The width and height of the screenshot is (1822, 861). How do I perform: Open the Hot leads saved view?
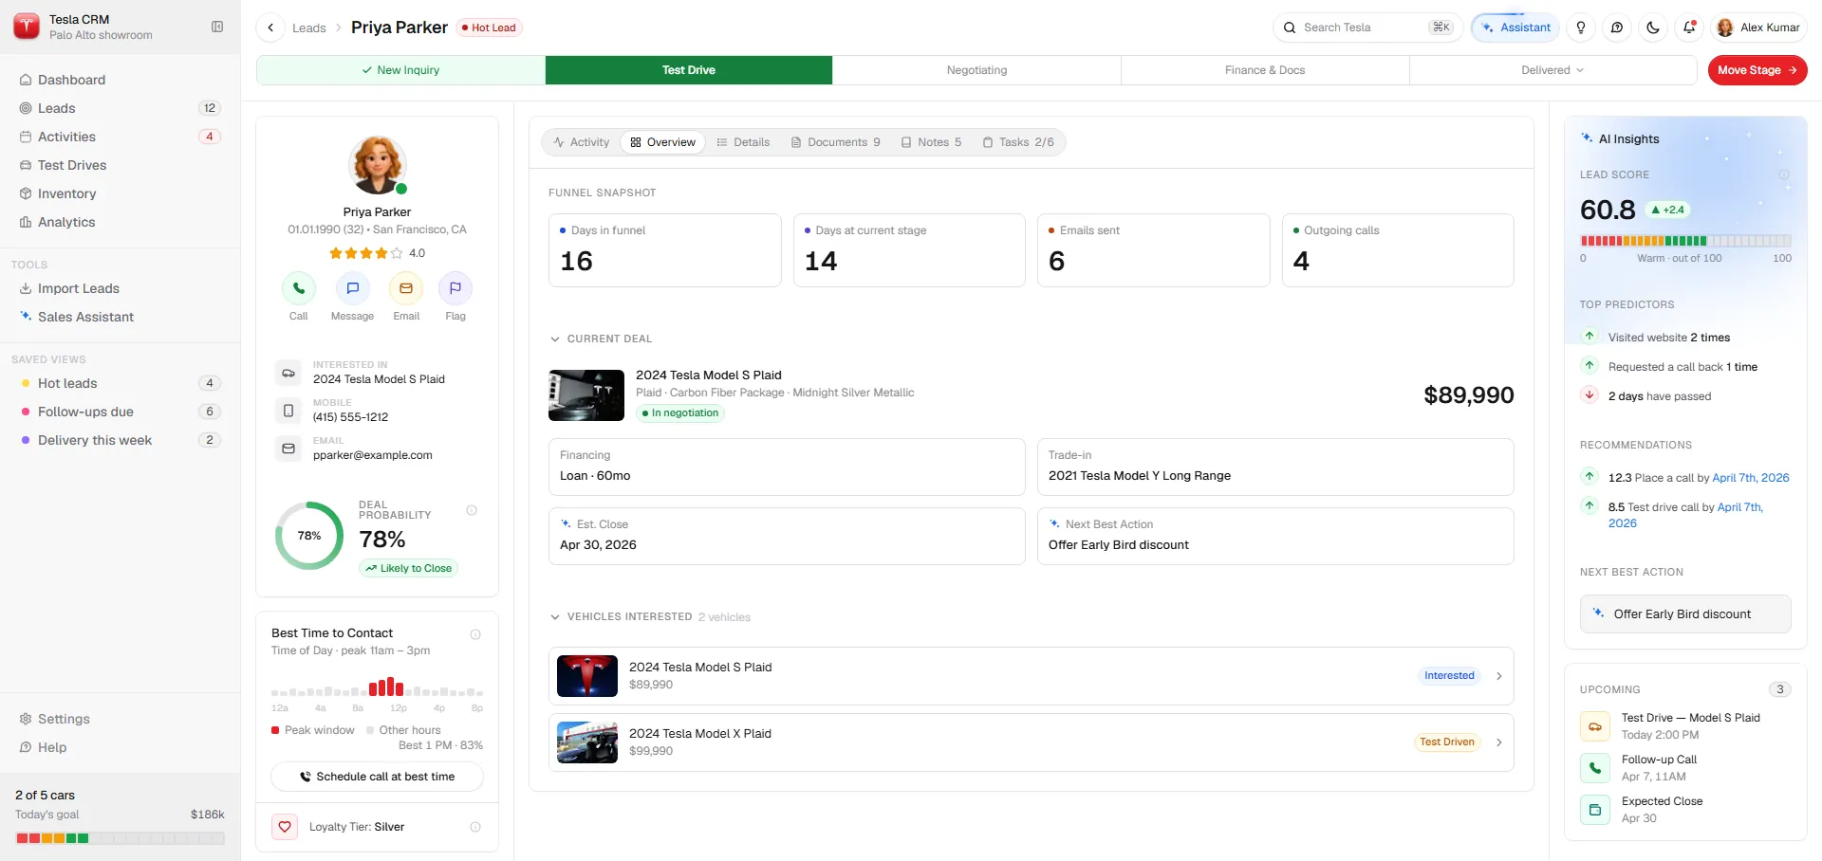click(120, 383)
